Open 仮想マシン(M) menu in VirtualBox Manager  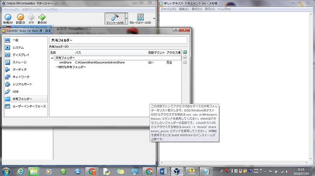click(x=31, y=10)
